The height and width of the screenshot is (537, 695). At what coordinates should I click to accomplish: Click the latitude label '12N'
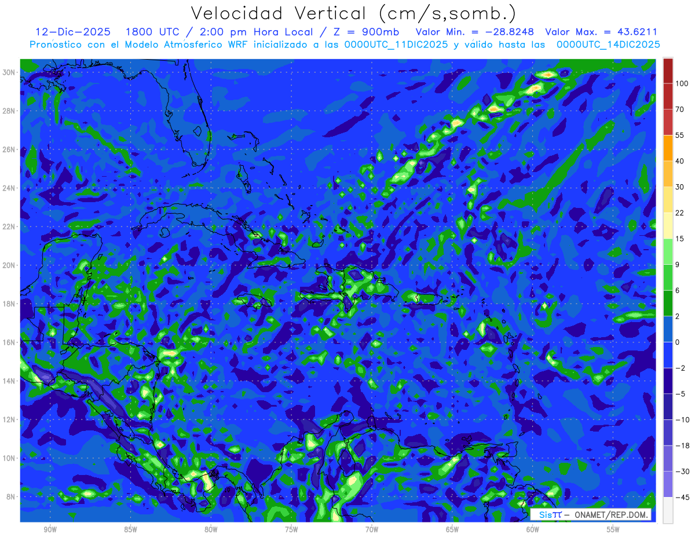tap(10, 419)
